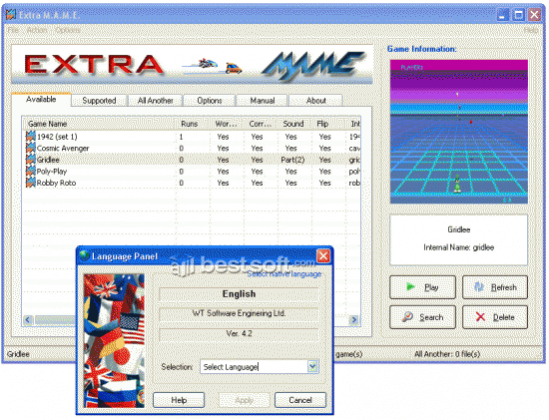The image size is (549, 420).
Task: Switch to the All Another tab
Action: (155, 101)
